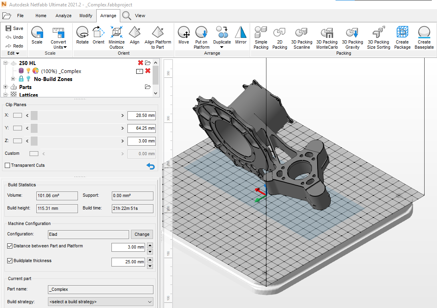Image resolution: width=437 pixels, height=308 pixels.
Task: Launch 3D Packing MonteCarlo
Action: point(327,38)
